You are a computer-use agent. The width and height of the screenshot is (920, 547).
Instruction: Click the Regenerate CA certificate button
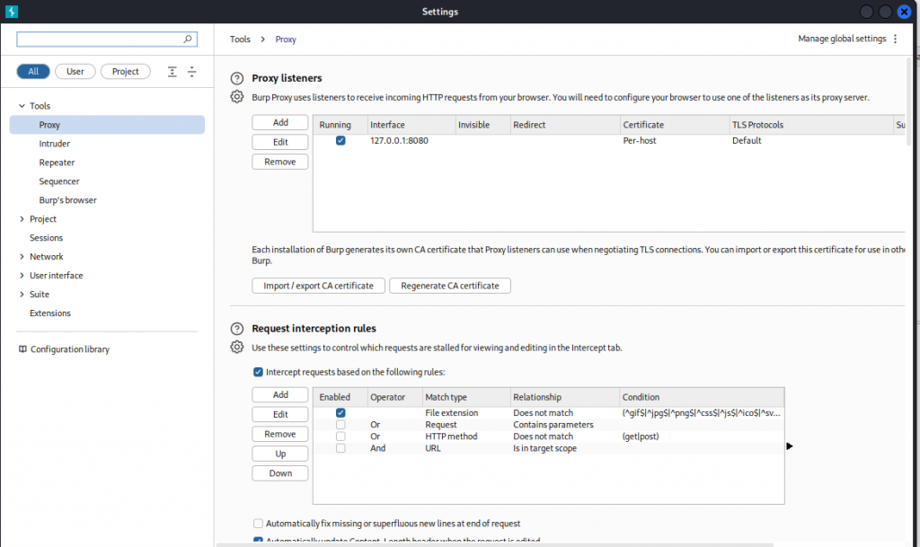pyautogui.click(x=449, y=286)
